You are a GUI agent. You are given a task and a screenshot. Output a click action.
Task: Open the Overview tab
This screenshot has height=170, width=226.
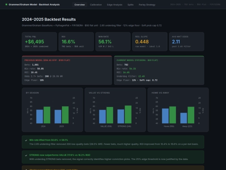pyautogui.click(x=80, y=5)
